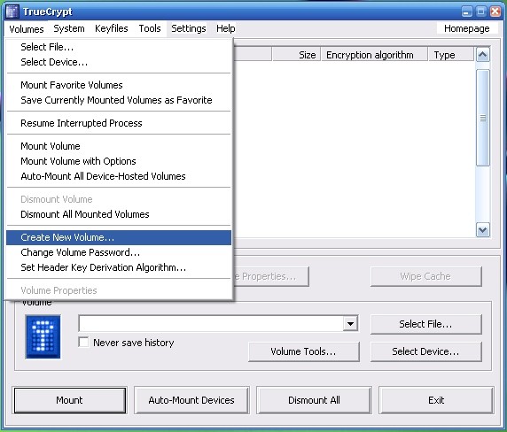Screen dimensions: 507x432
Task: Close the TrueCrypt window
Action: 495,12
